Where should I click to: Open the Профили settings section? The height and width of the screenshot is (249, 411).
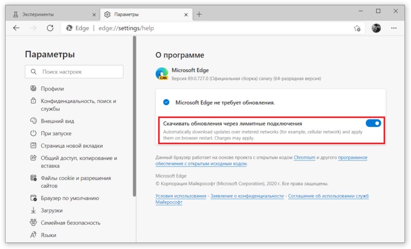coord(52,88)
